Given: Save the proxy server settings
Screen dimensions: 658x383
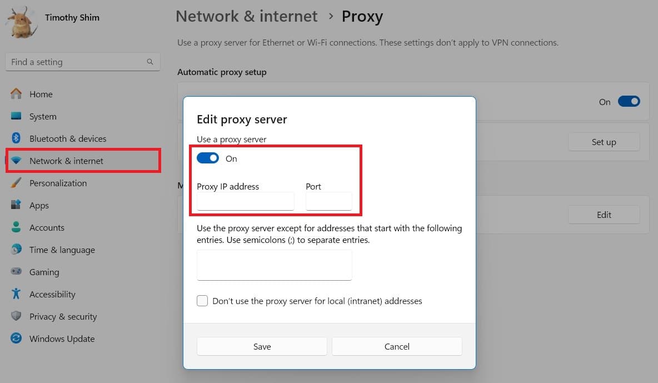Looking at the screenshot, I should click(x=262, y=346).
